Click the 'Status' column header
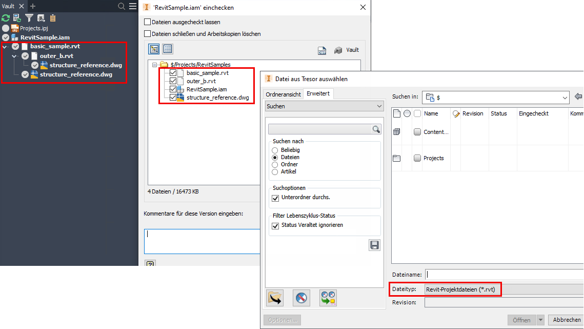 (499, 113)
